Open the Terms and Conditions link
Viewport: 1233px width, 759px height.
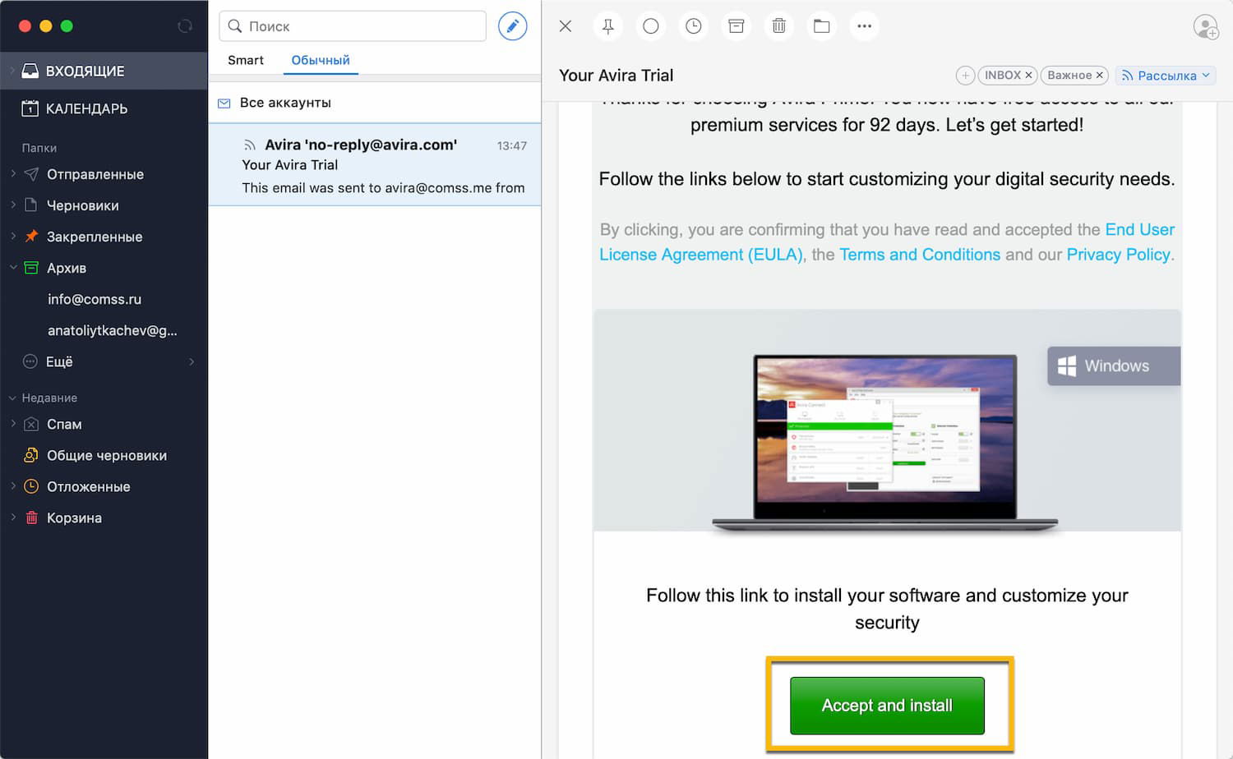pos(920,255)
